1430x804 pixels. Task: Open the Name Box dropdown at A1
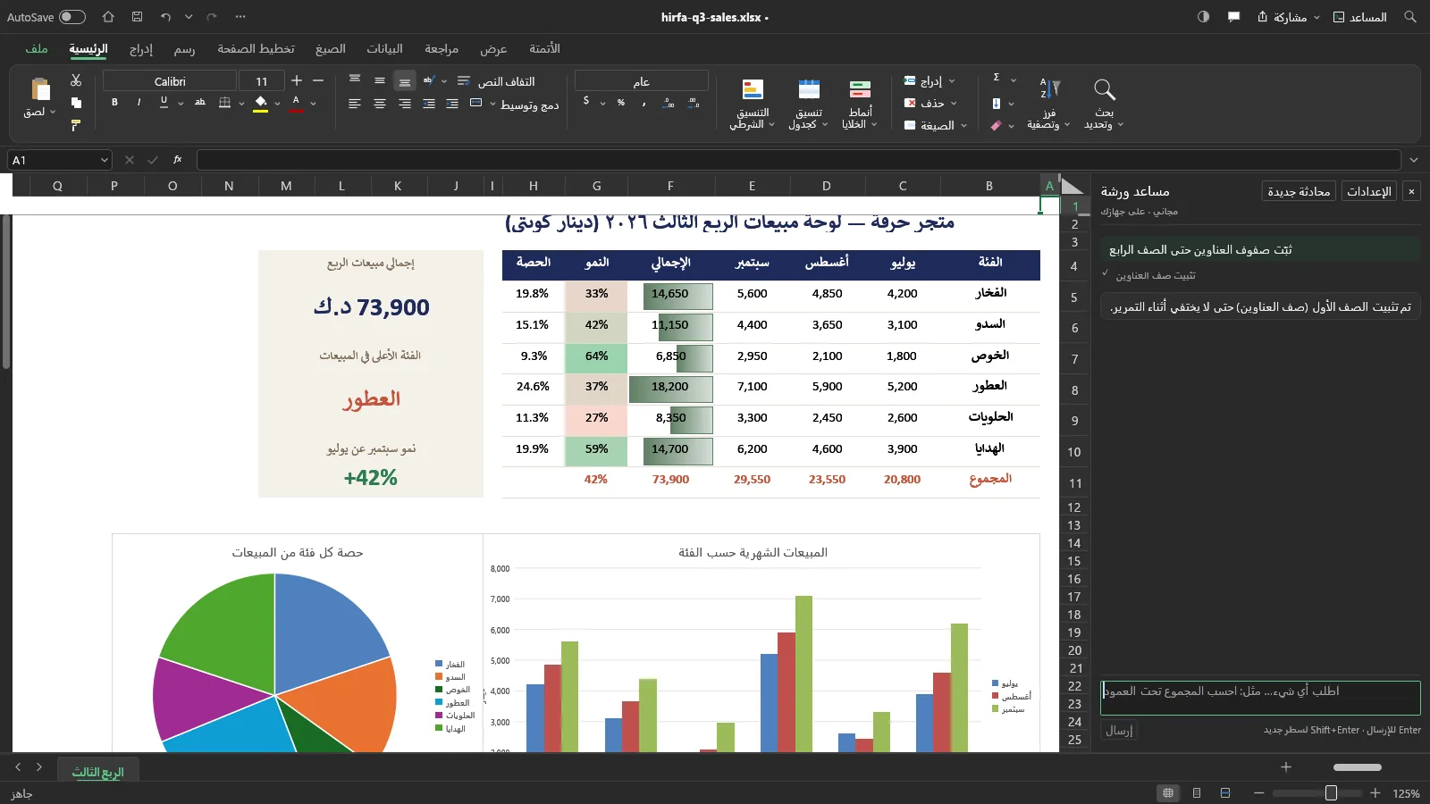(x=104, y=160)
